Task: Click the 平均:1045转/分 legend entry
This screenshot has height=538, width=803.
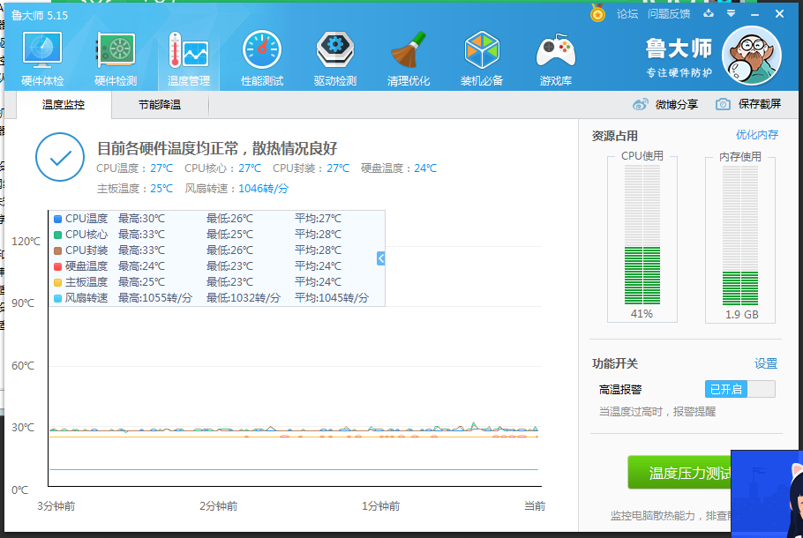Action: pos(331,298)
